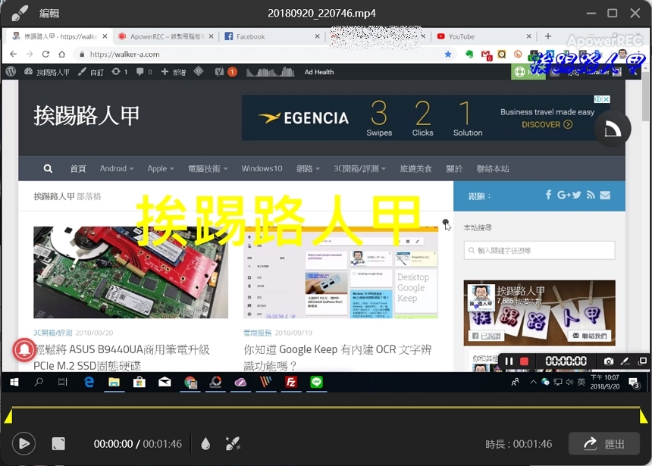Click the 聯絡我們 button on Facebook widget
652x466 pixels.
click(x=590, y=336)
